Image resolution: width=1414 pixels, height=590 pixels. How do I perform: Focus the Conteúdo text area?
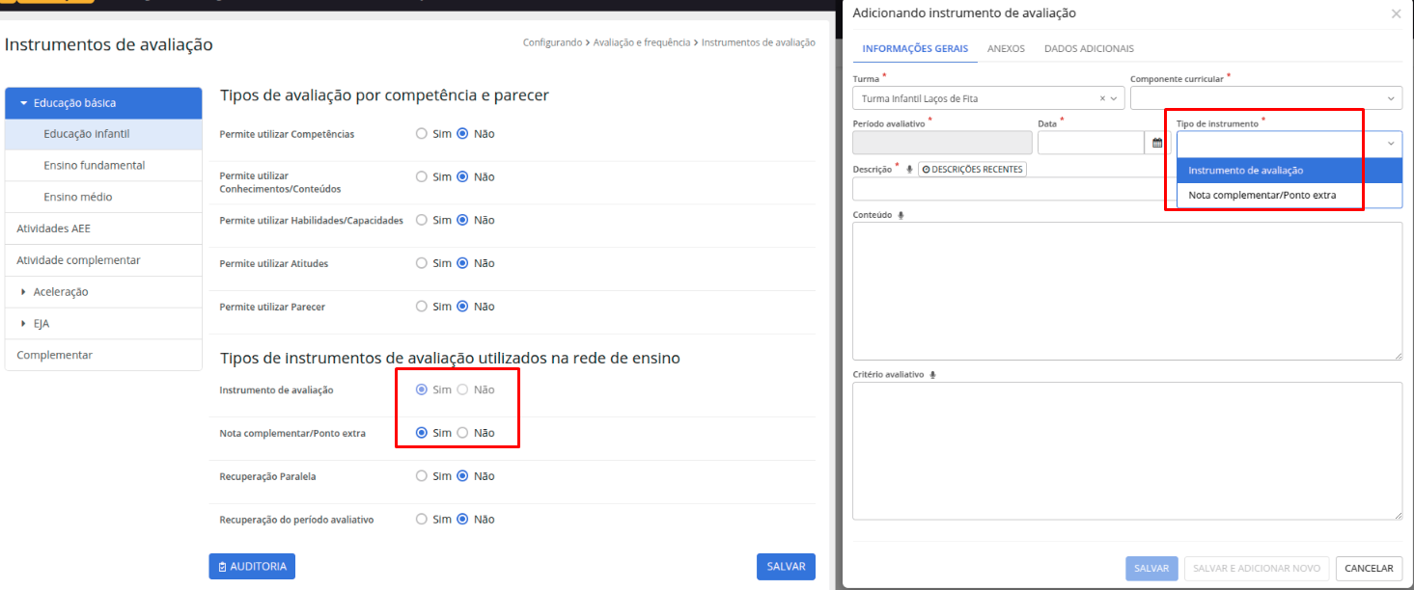tap(1127, 291)
